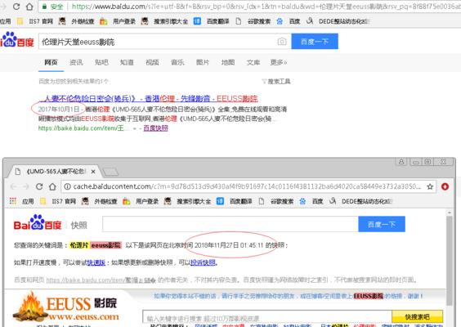461x327 pixels.
Task: View site information for cache.baiducontent.com
Action: [67, 186]
